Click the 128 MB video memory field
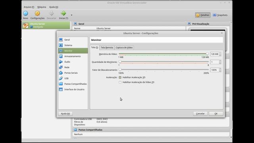The image size is (254, 143). coord(215,54)
